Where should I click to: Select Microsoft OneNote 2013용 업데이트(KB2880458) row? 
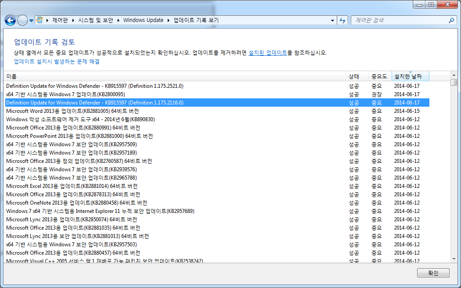point(217,203)
